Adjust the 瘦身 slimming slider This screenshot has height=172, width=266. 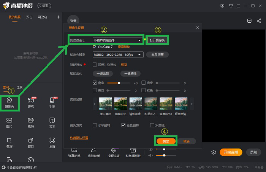tap(119, 82)
